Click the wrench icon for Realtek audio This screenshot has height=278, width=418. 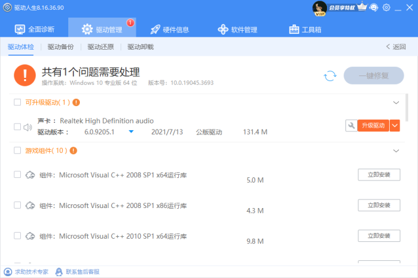[351, 125]
